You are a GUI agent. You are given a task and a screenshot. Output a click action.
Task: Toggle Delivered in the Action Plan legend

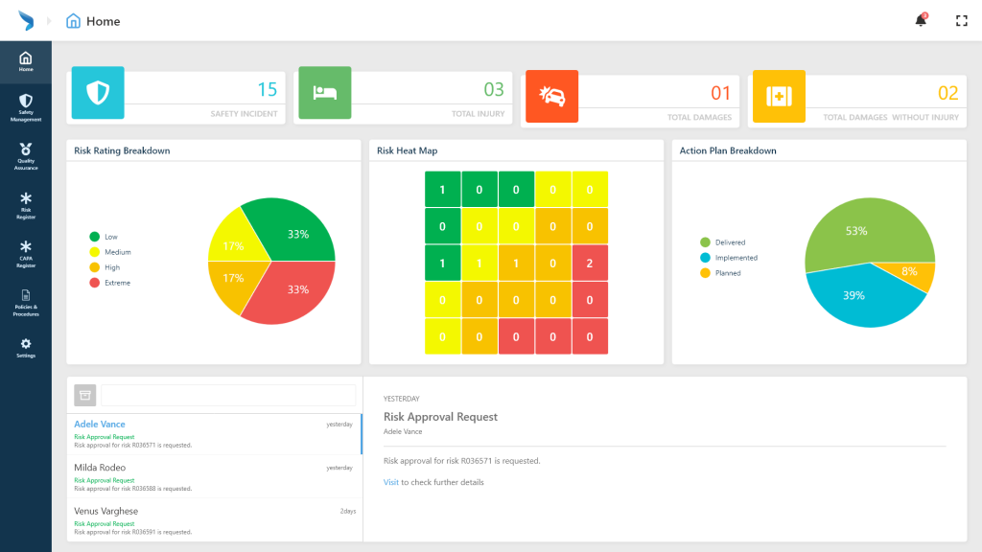pyautogui.click(x=727, y=242)
